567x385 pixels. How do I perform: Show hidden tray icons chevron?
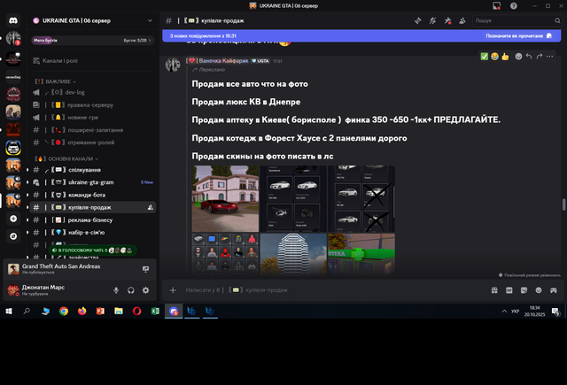tap(504, 311)
